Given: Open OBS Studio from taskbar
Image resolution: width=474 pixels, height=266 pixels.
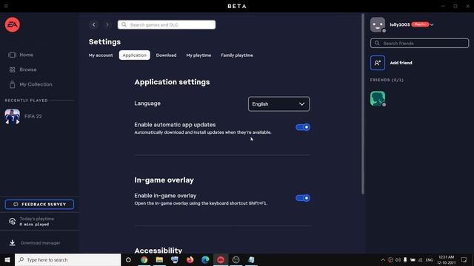Looking at the screenshot, I should [236, 259].
